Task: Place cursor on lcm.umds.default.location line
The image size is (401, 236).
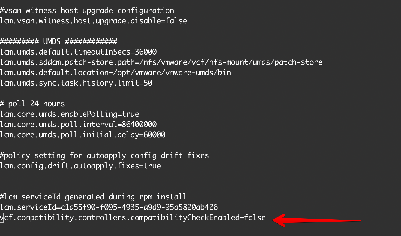Action: click(x=115, y=73)
